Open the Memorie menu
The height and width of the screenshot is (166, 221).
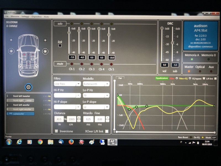click(15, 16)
